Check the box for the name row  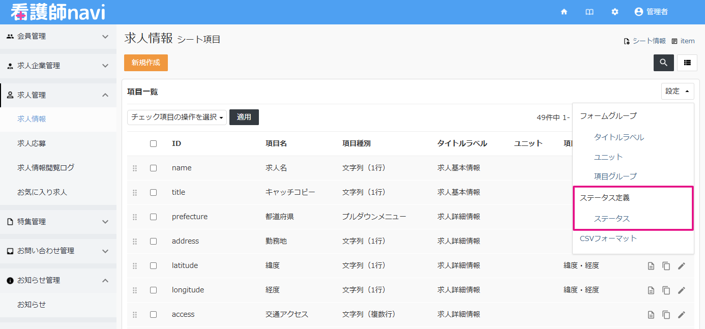click(x=153, y=168)
